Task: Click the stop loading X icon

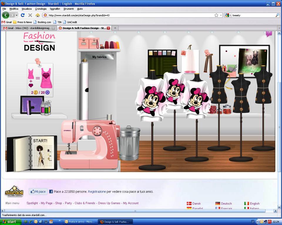Action: [x=30, y=15]
